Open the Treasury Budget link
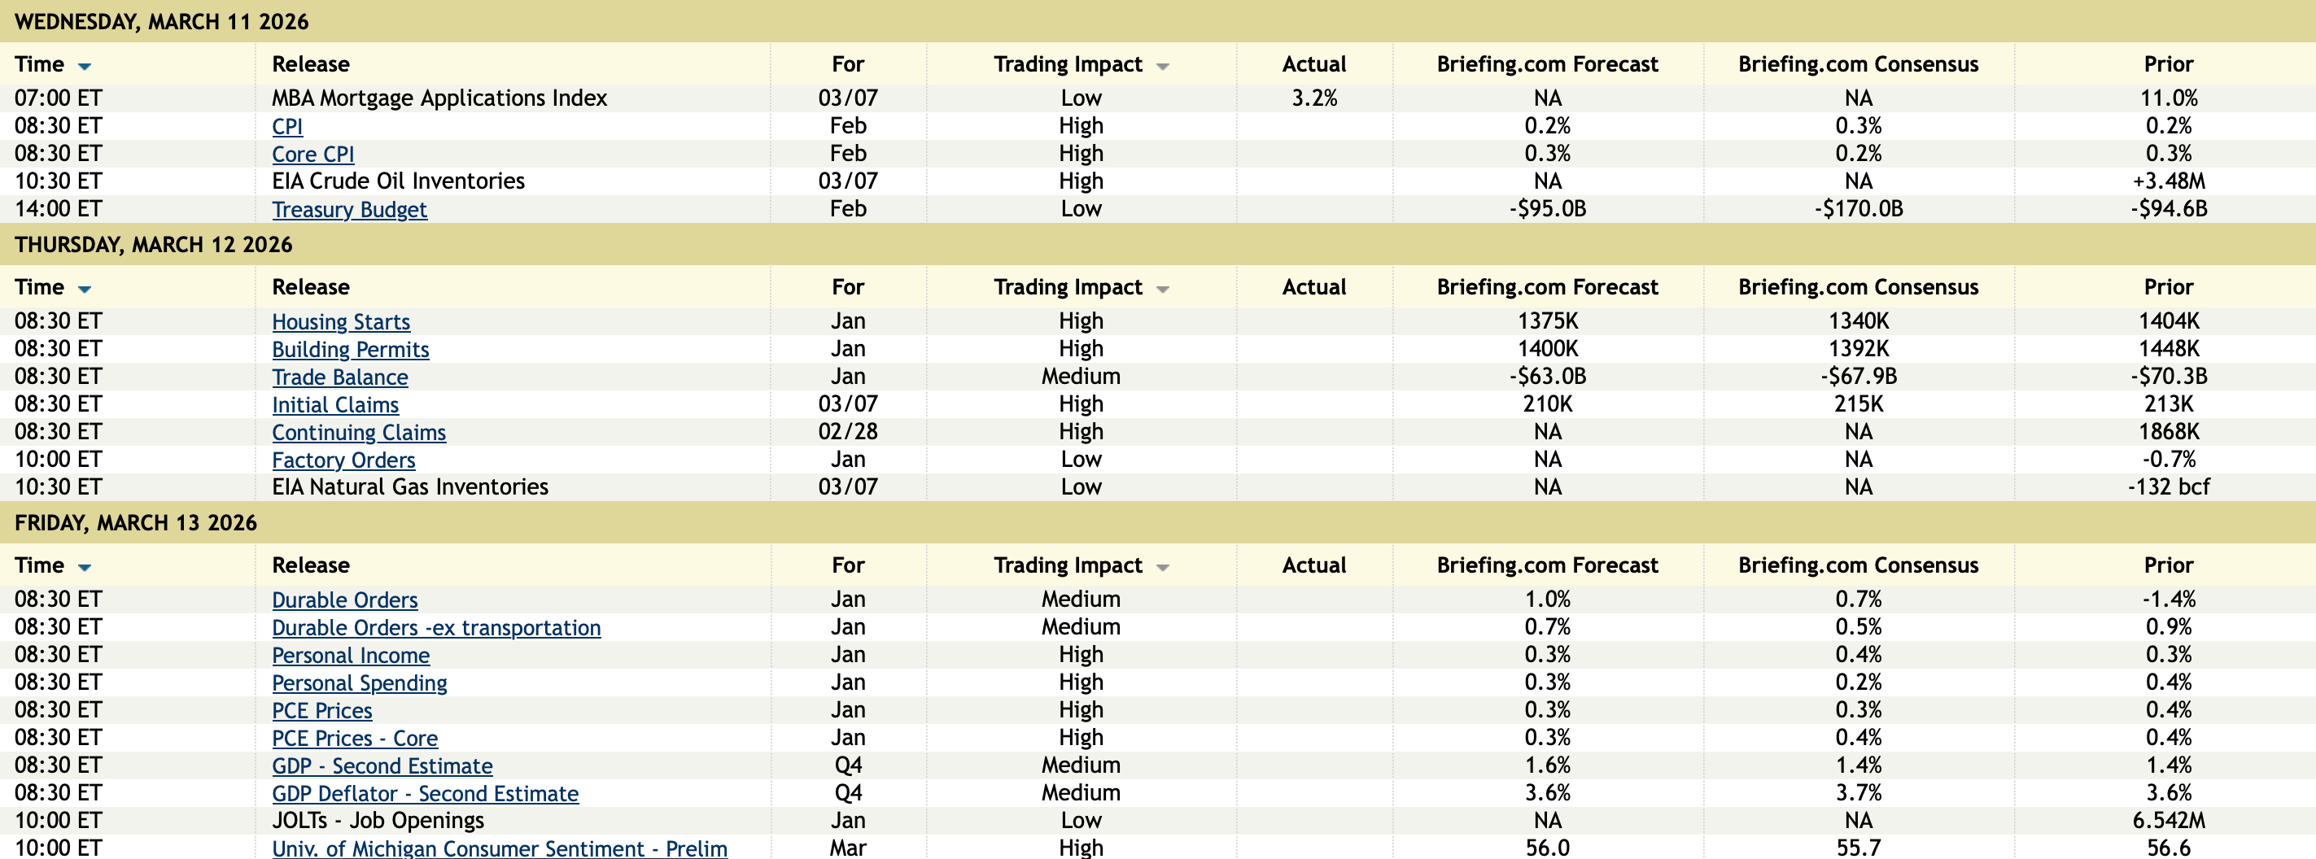This screenshot has width=2316, height=859. (349, 210)
